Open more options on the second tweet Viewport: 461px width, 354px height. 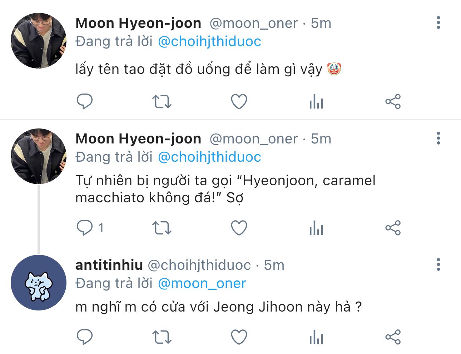coord(438,138)
